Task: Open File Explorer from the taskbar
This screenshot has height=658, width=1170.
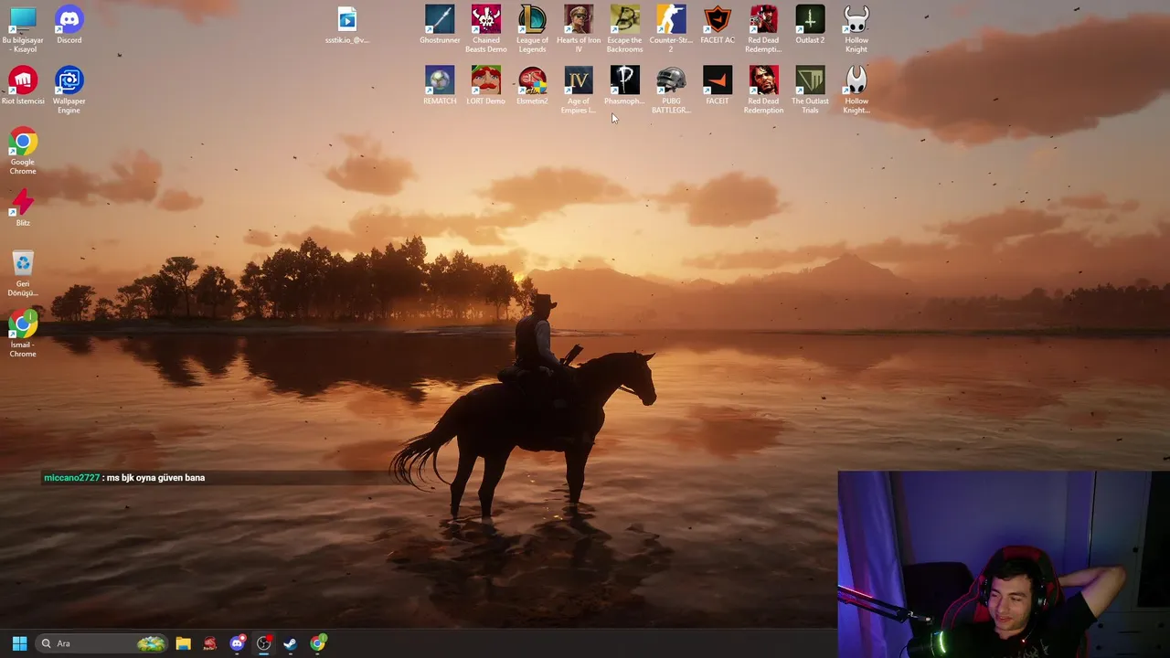Action: [x=183, y=643]
